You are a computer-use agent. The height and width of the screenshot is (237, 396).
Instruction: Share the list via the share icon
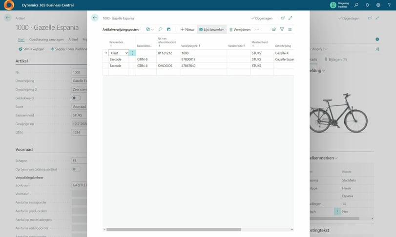[274, 29]
